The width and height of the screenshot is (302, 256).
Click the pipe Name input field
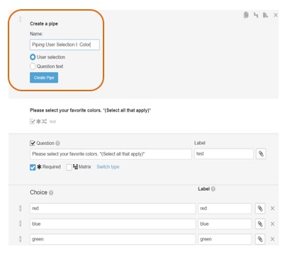65,45
